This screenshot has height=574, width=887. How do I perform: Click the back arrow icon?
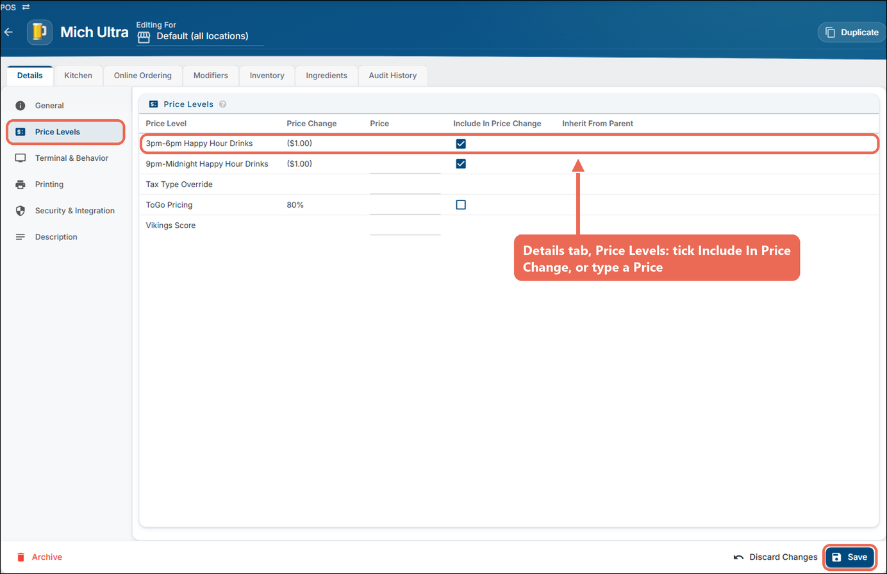(x=8, y=32)
